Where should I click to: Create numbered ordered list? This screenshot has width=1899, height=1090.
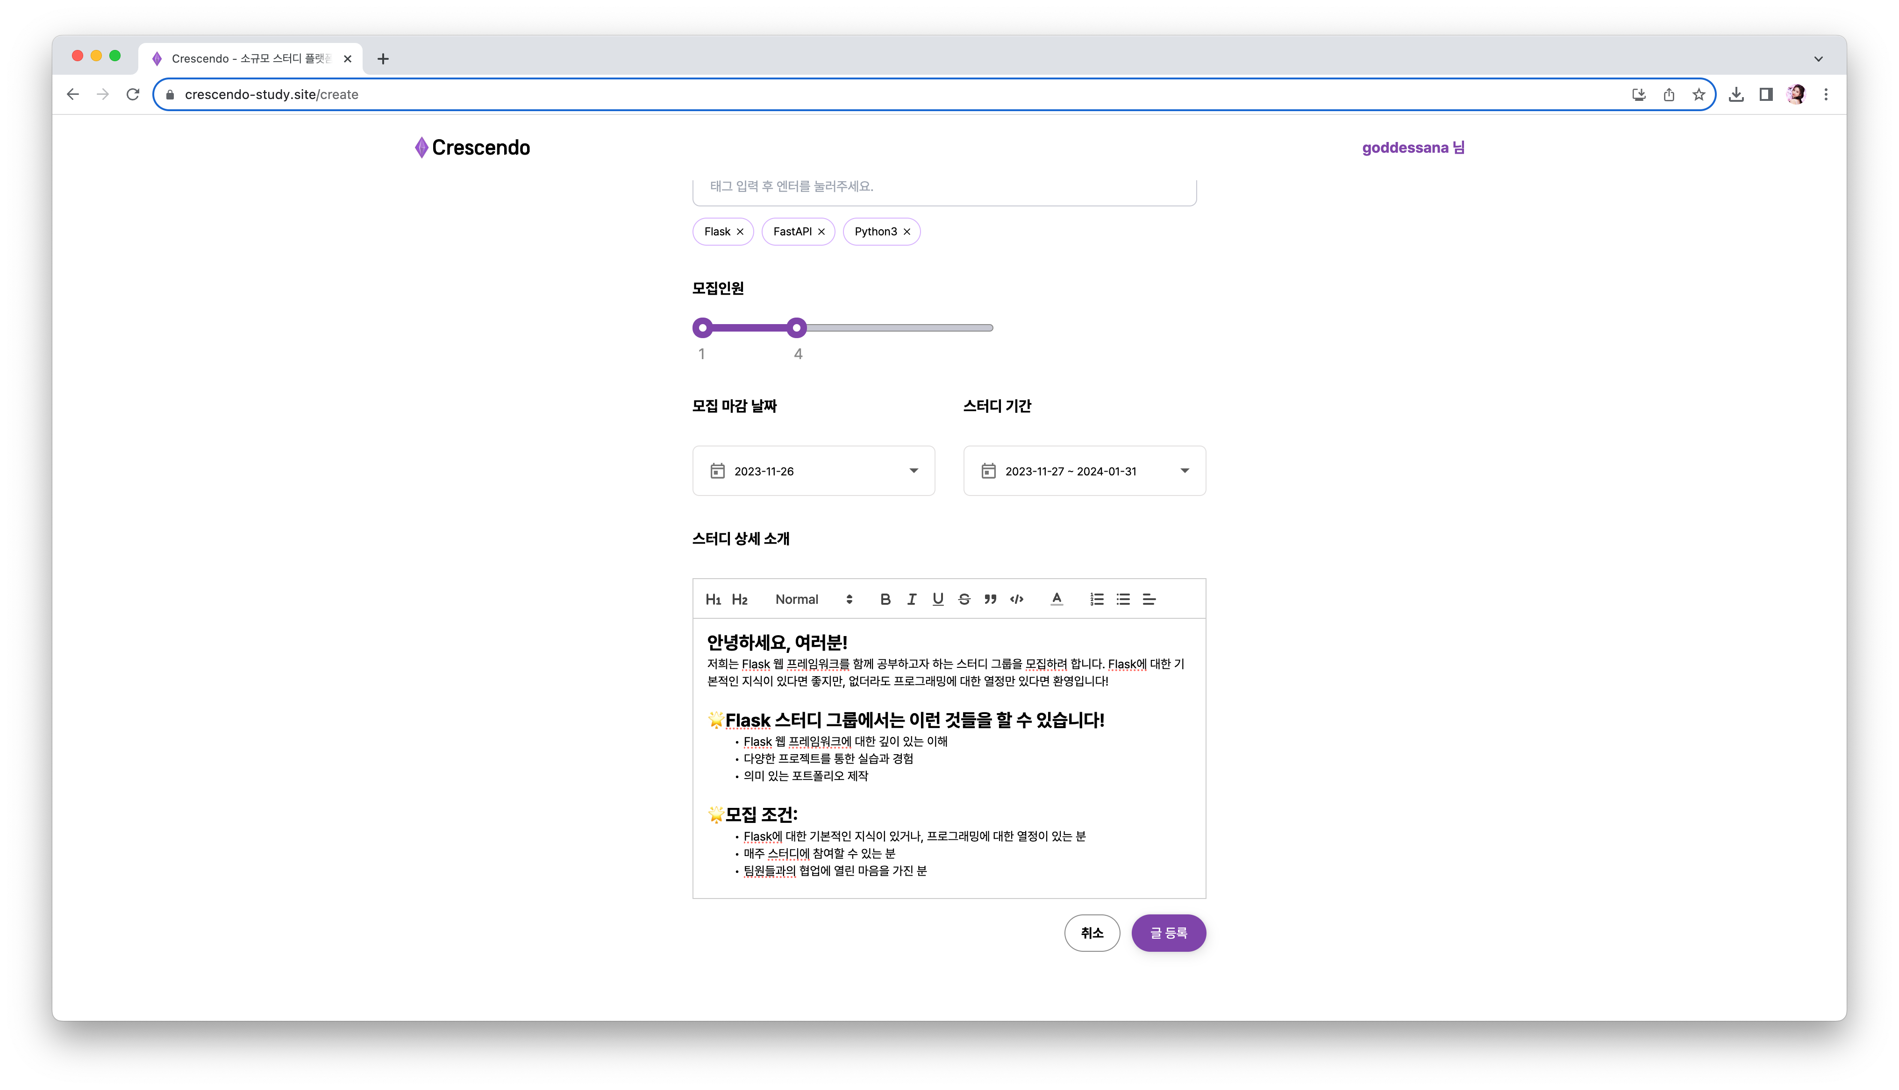point(1096,599)
